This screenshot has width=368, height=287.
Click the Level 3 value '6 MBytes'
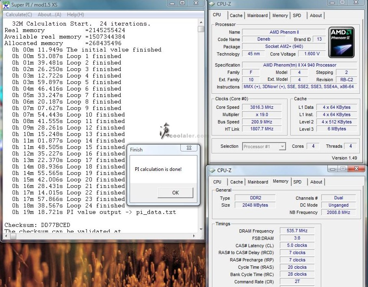point(337,129)
